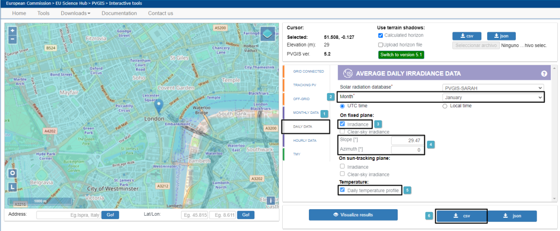Click Go! next to Address field

click(x=110, y=215)
